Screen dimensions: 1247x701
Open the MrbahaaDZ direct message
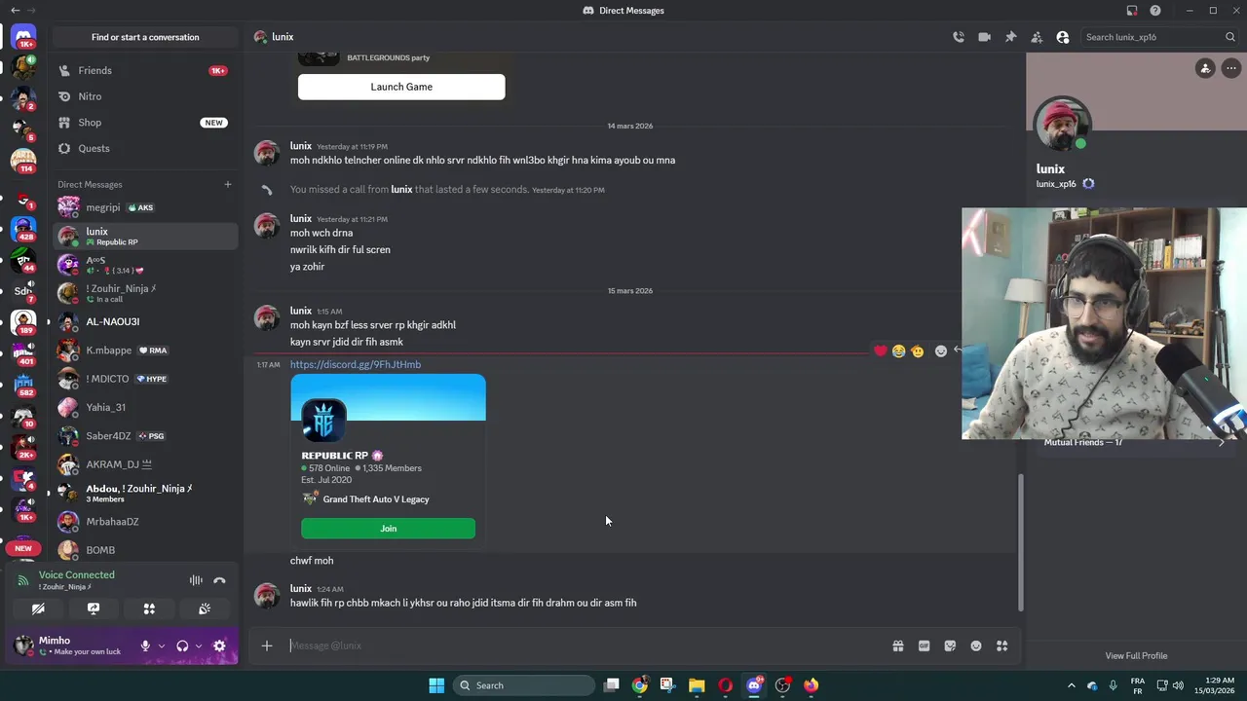coord(145,522)
